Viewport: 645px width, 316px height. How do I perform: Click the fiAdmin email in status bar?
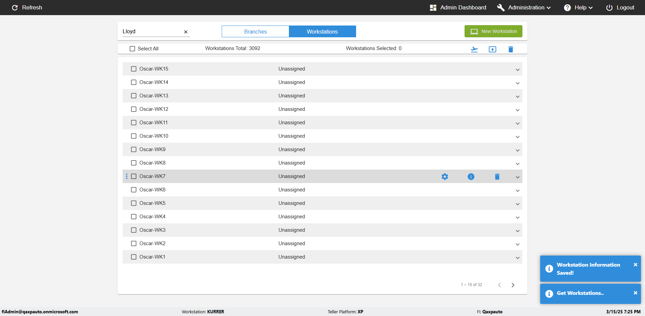click(40, 312)
